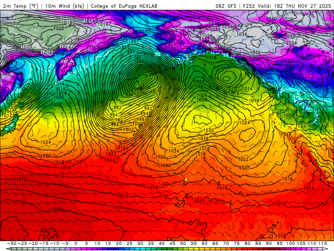Click the 70 value on the temperature legend

226,243
